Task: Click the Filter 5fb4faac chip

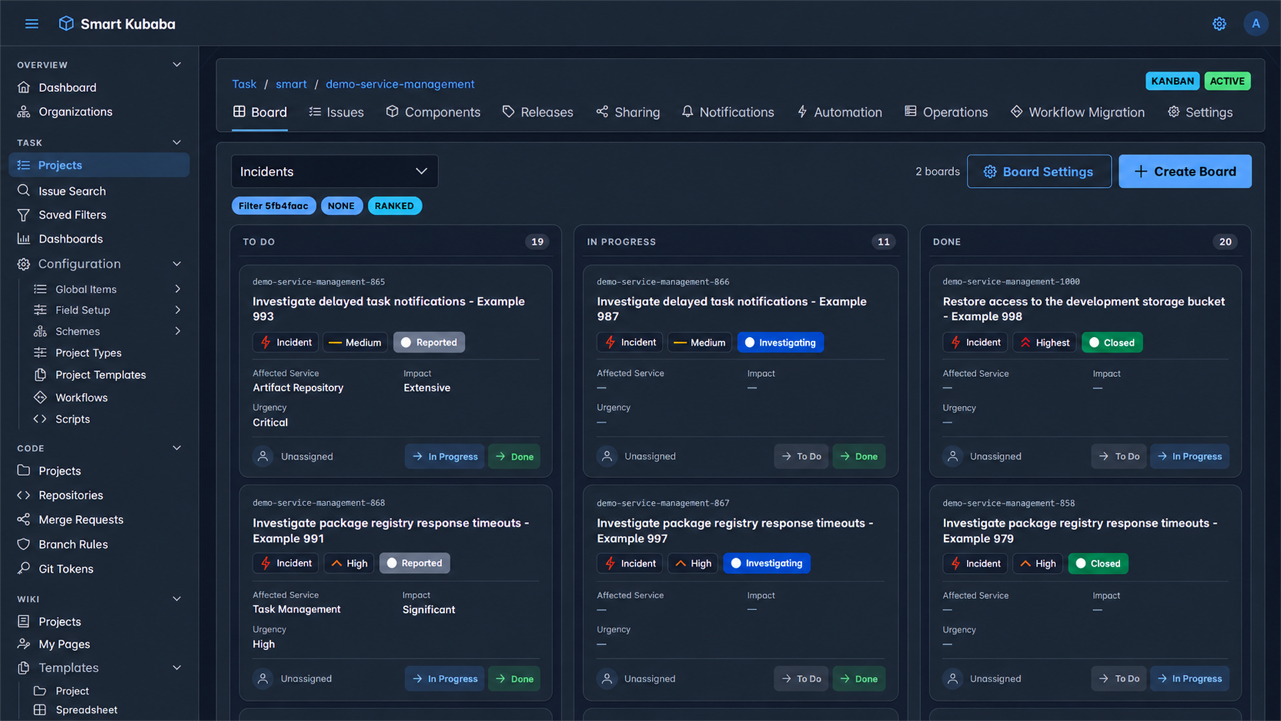Action: coord(274,206)
